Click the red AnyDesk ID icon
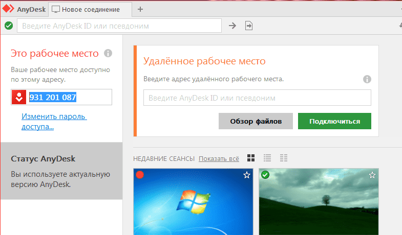This screenshot has width=402, height=235. 19,97
